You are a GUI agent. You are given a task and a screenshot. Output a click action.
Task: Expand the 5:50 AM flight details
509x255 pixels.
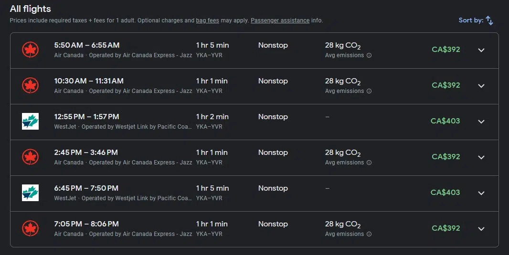pyautogui.click(x=481, y=50)
